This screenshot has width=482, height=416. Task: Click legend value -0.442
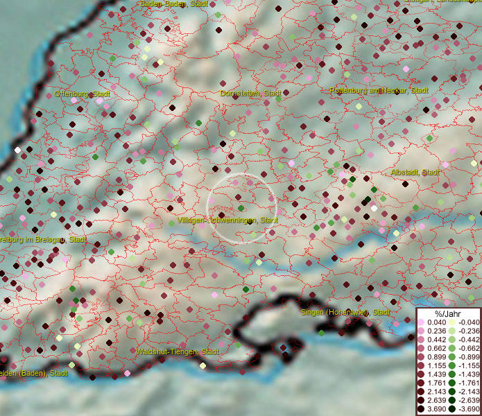pos(469,340)
